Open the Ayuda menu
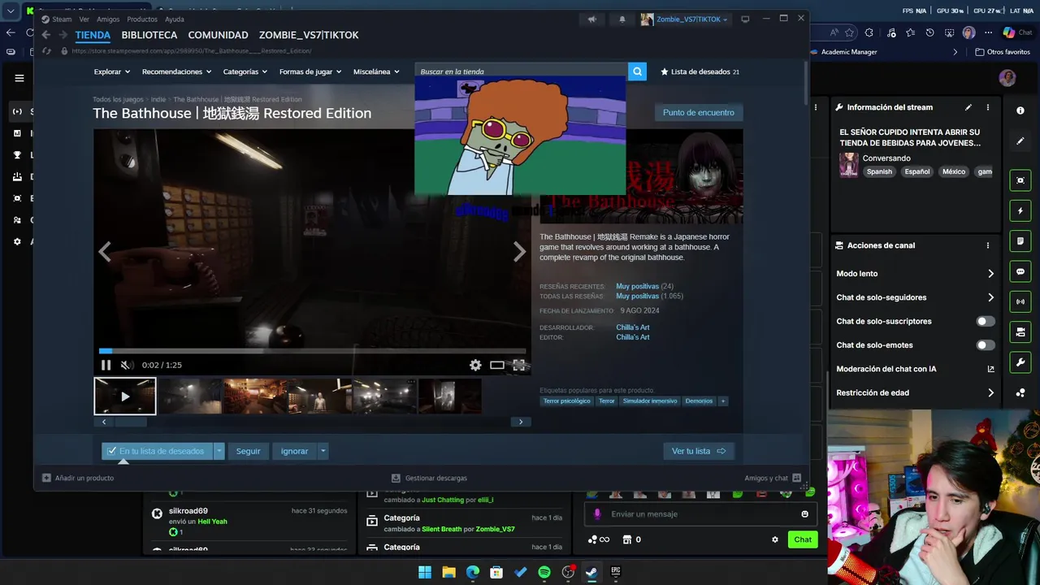The height and width of the screenshot is (585, 1040). [x=175, y=19]
